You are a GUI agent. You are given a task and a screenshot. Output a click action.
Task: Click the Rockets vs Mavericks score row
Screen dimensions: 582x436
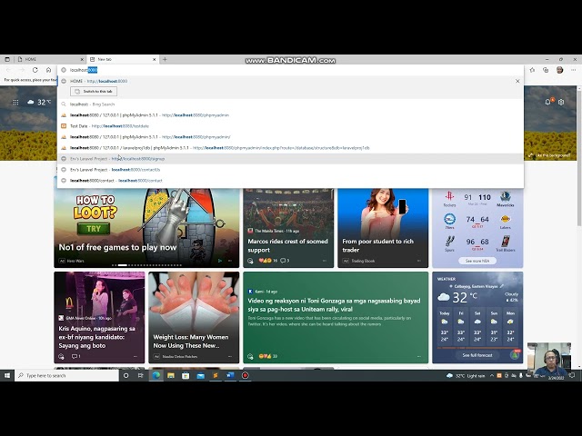click(x=477, y=199)
